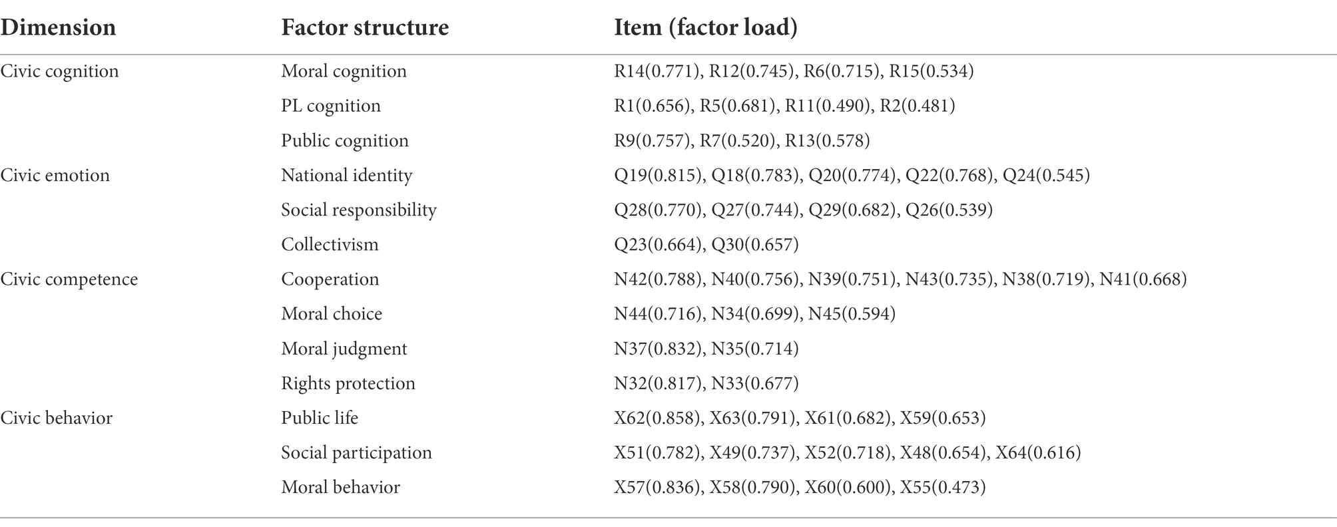
Task: Select the Civic cognition dimension cell
Action: pos(59,71)
